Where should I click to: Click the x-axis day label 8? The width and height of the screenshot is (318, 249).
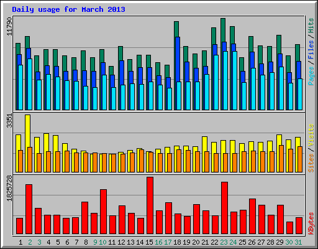86,242
